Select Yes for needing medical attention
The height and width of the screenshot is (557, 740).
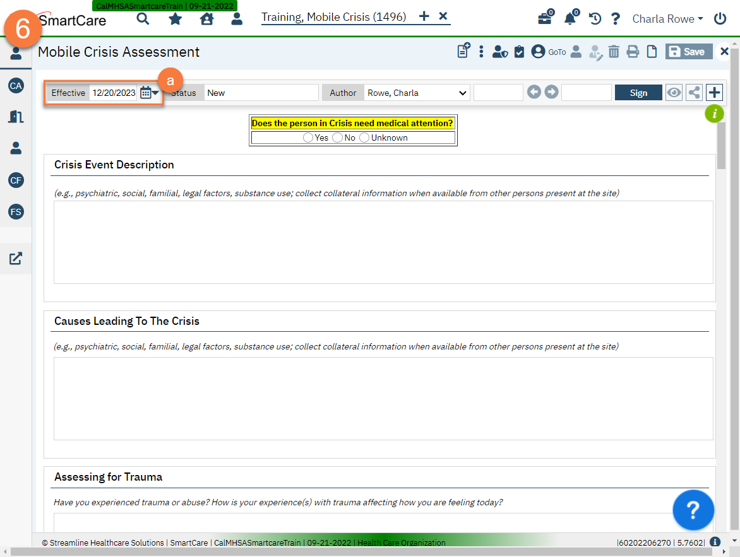pos(308,137)
